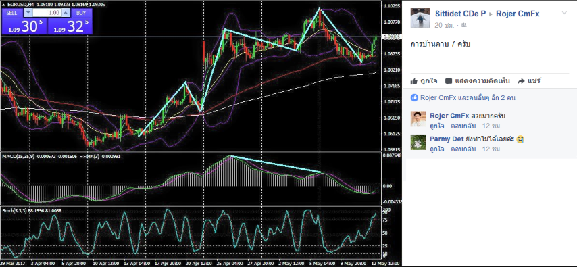Increase trade volume with the up arrow
The image size is (577, 267).
coord(65,13)
